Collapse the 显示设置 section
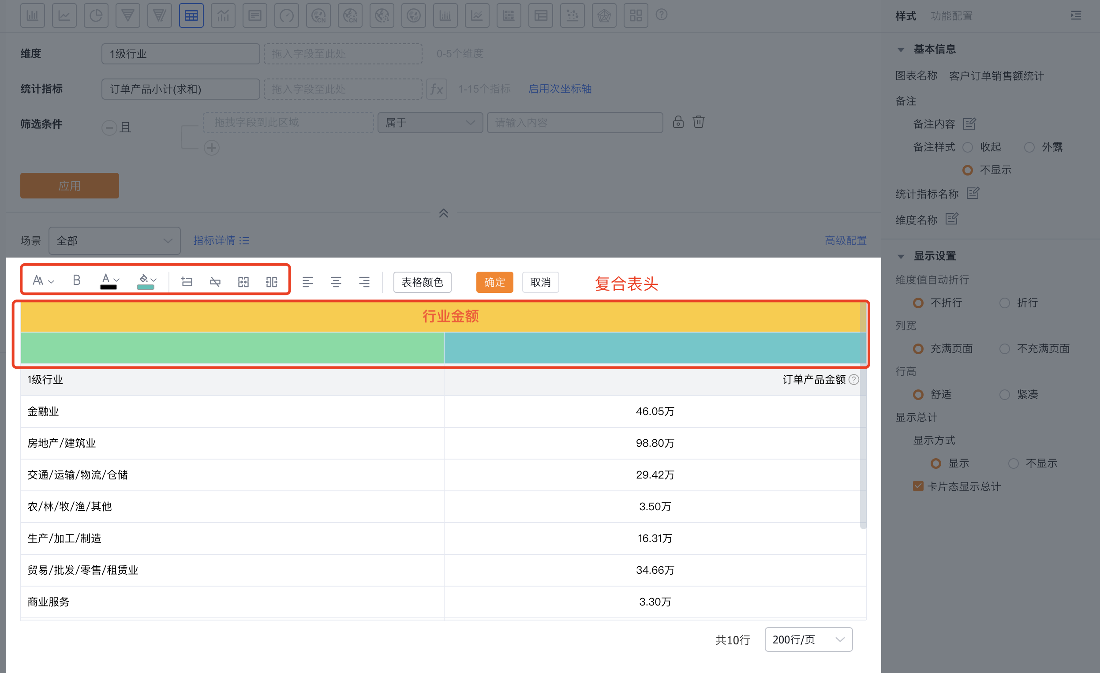The image size is (1100, 673). (x=901, y=257)
